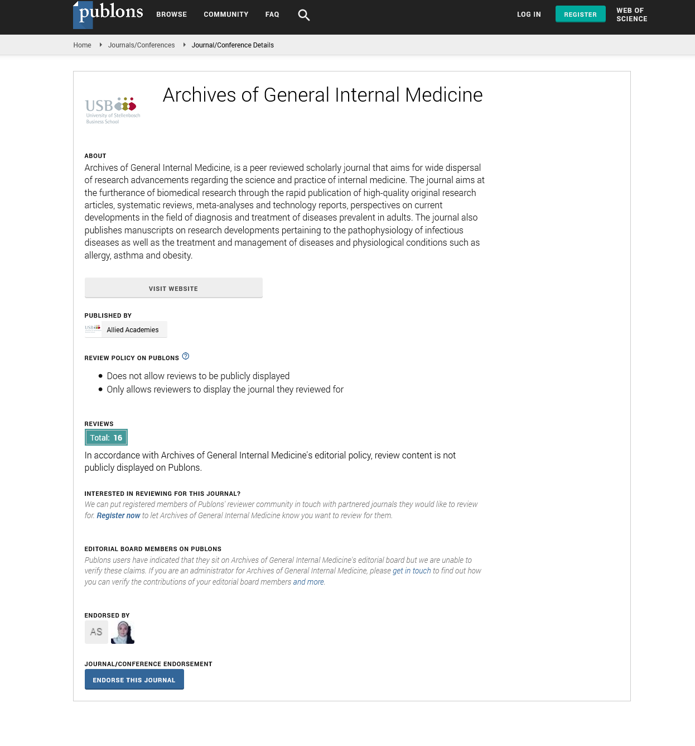
Task: Click the Log In link
Action: click(529, 15)
